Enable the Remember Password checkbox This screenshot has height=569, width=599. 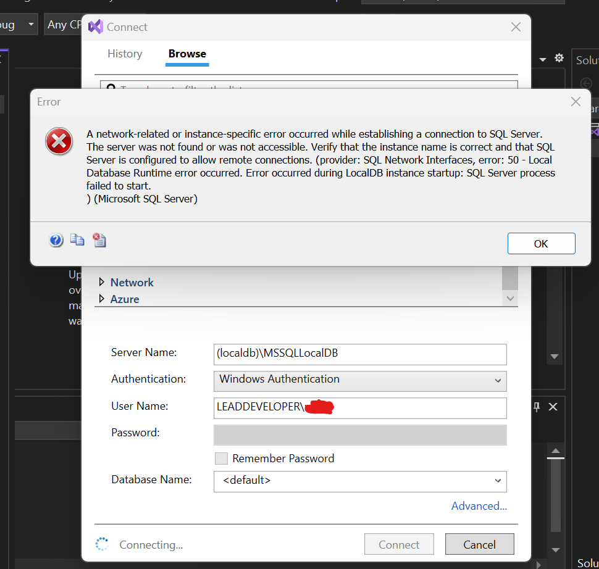(x=221, y=458)
